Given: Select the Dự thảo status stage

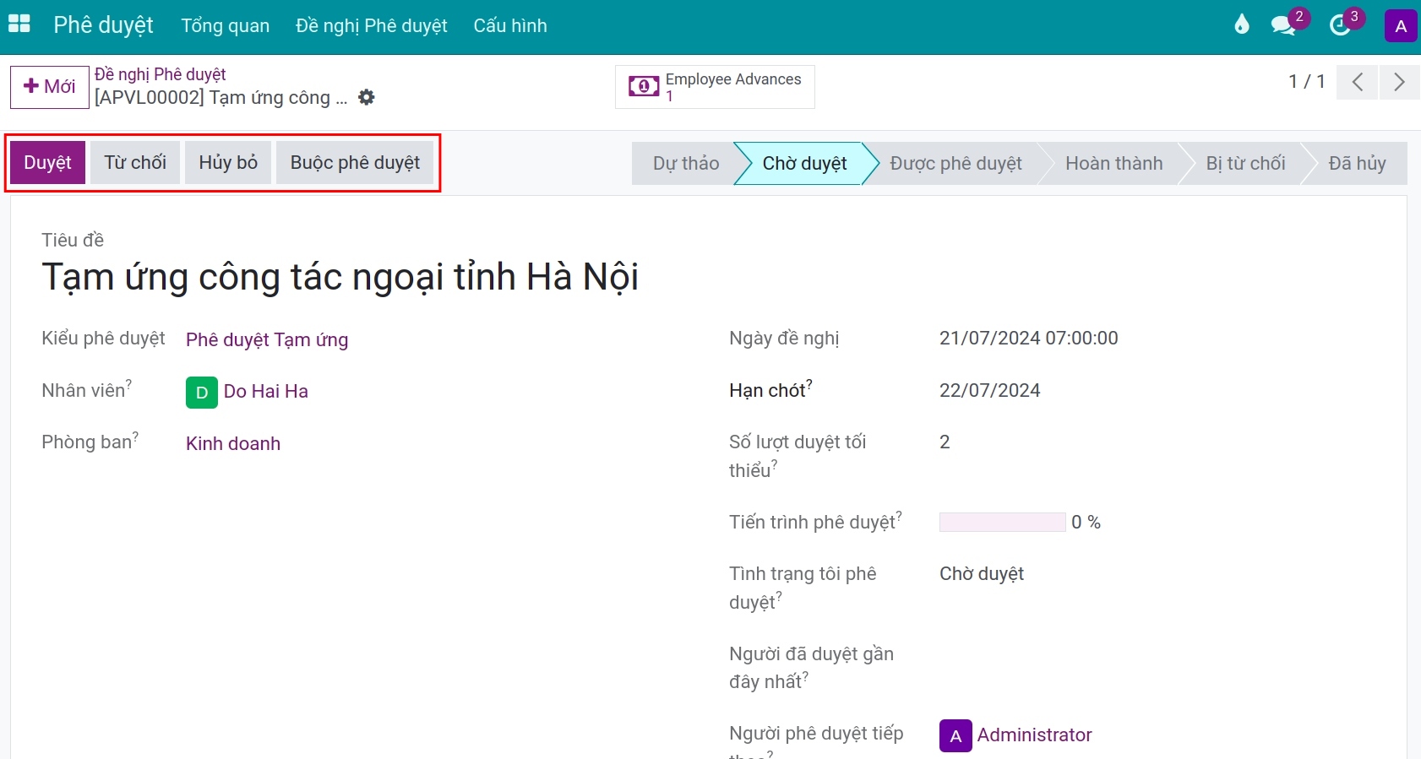Looking at the screenshot, I should tap(685, 164).
